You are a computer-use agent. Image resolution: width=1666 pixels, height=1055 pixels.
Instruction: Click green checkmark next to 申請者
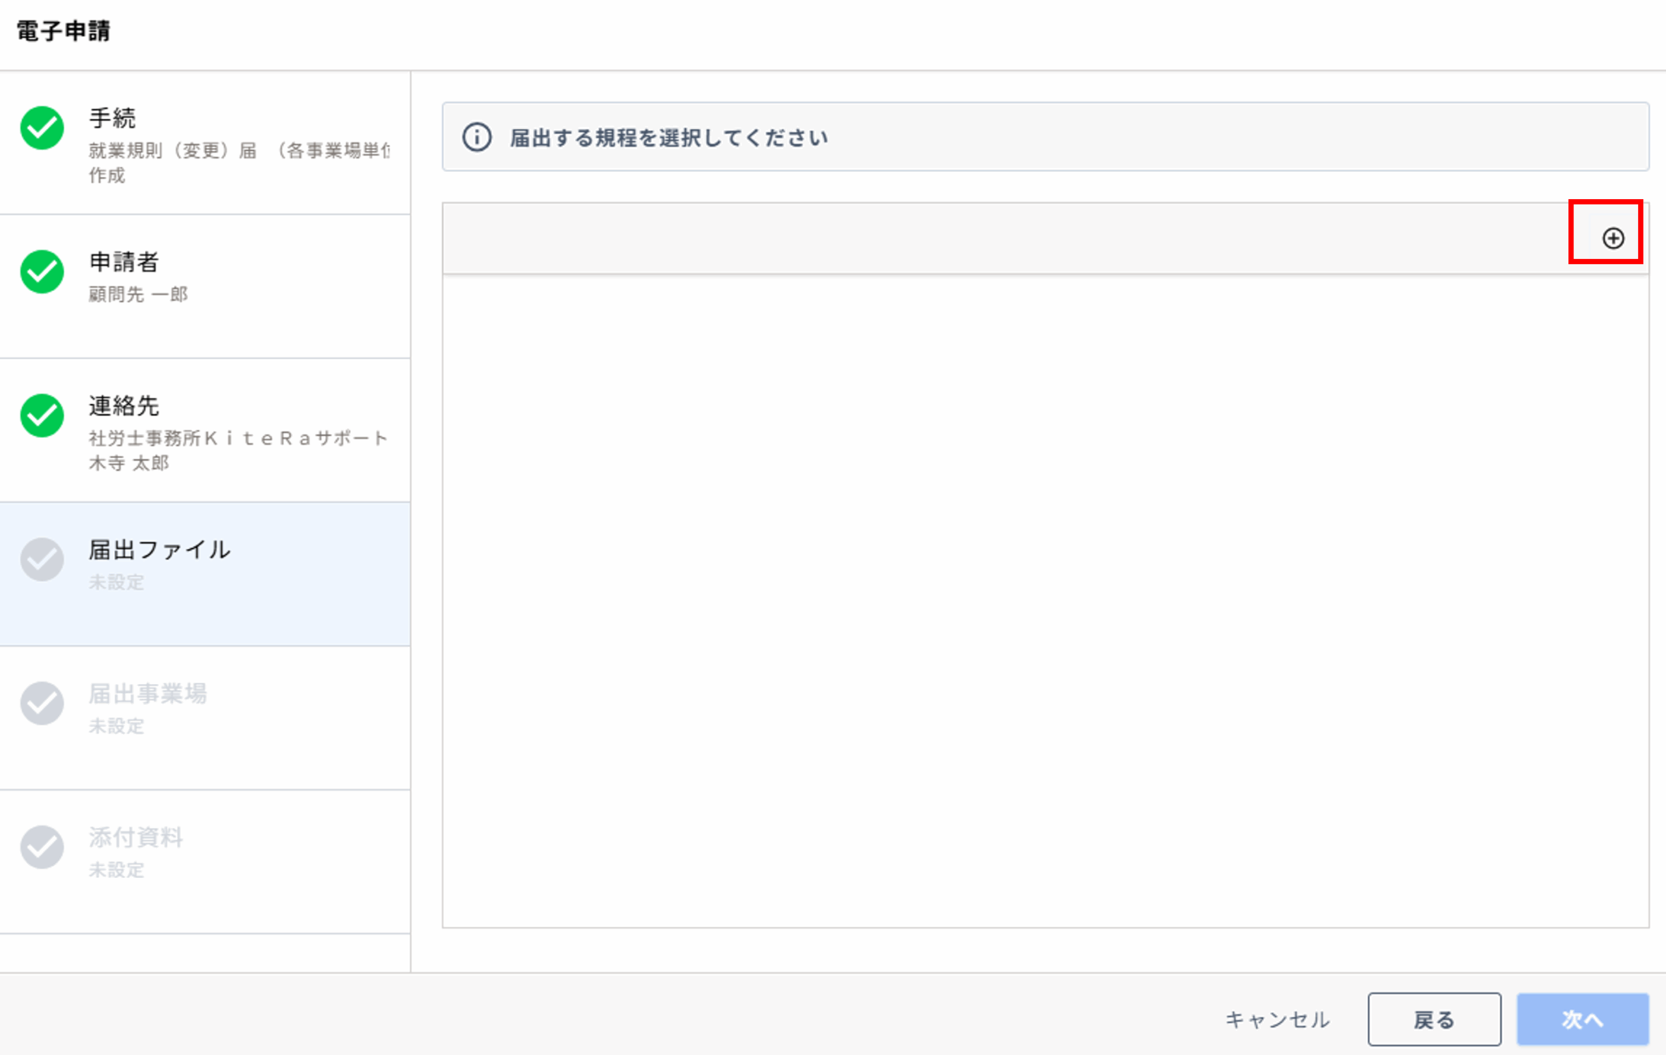pyautogui.click(x=42, y=272)
